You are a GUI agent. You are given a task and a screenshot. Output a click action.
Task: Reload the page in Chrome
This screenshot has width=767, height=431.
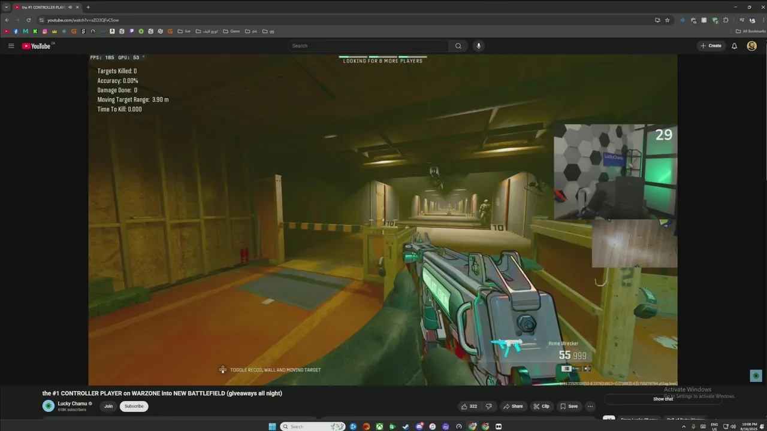point(28,20)
